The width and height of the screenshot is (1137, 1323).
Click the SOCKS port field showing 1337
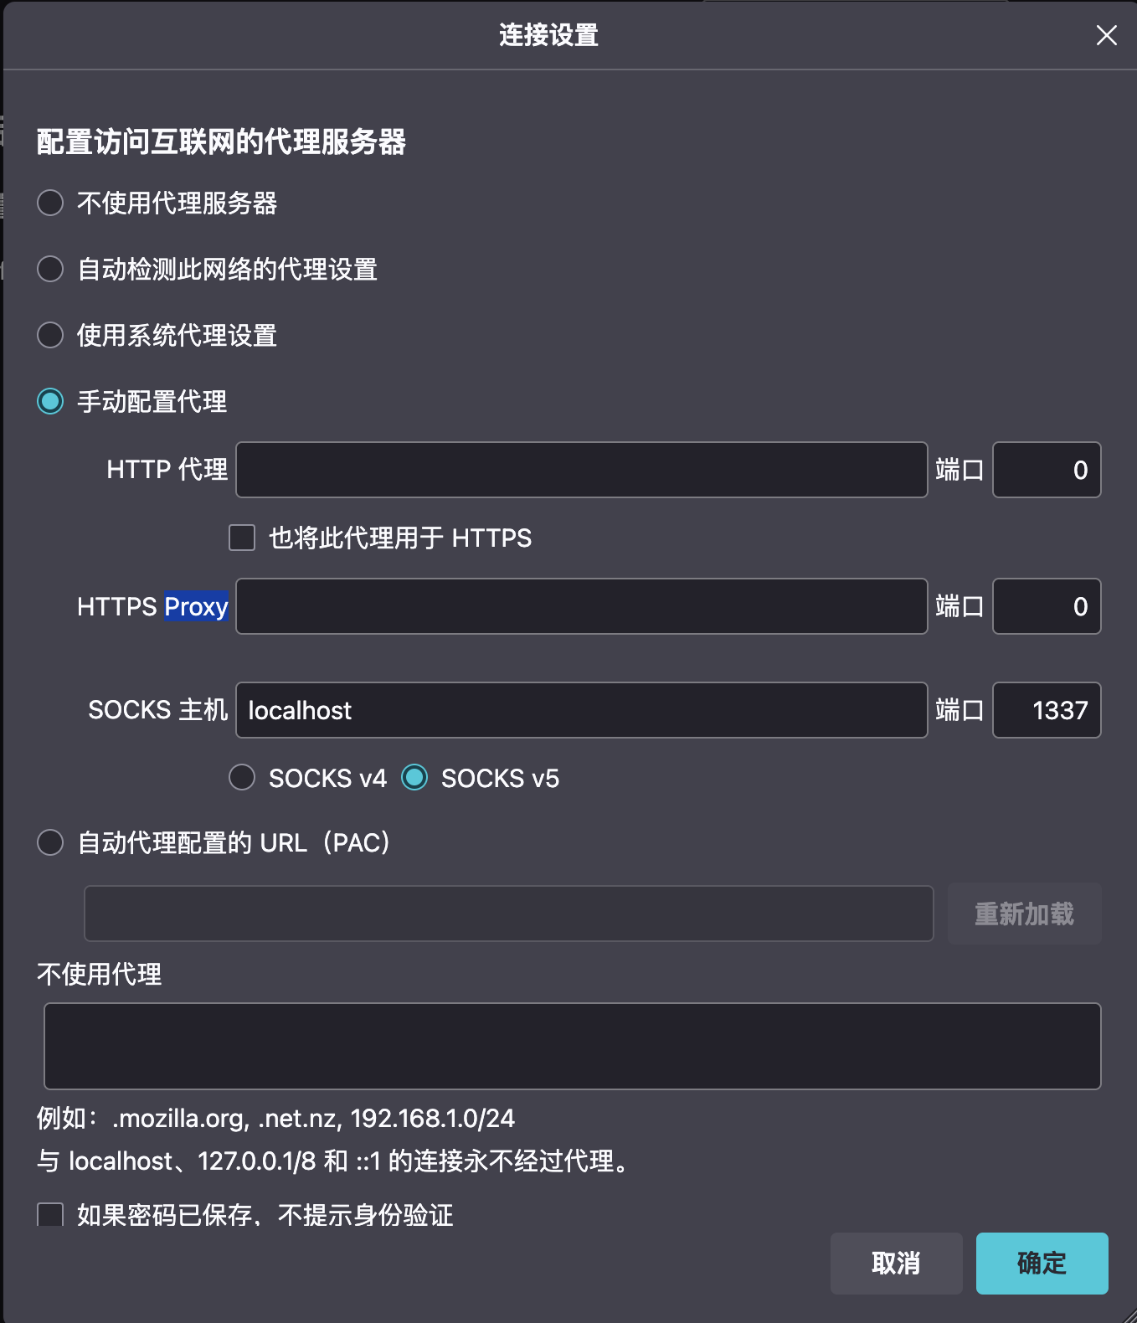(1046, 710)
